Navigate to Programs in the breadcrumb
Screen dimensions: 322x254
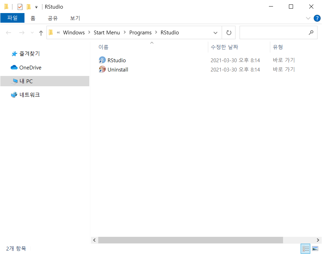[140, 33]
